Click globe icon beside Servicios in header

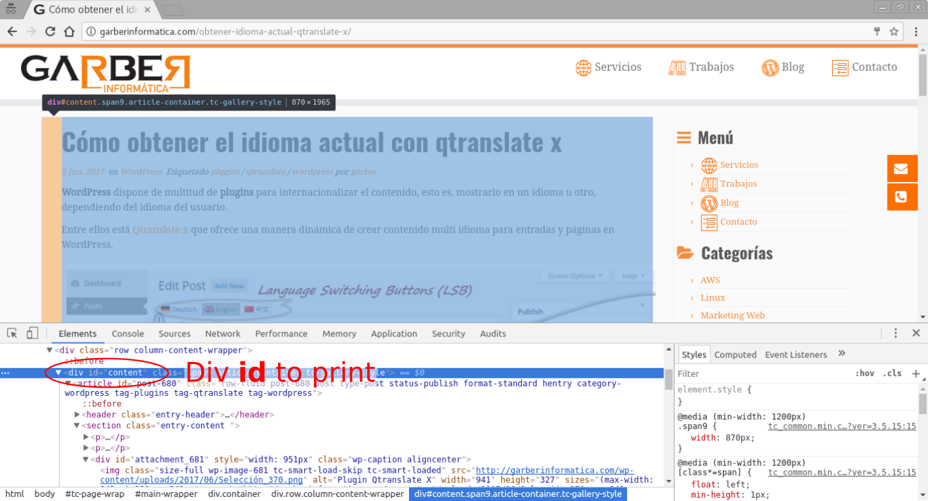(583, 67)
